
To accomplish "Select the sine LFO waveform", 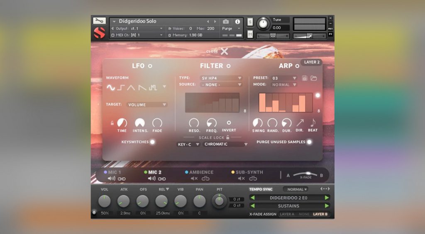I will [x=110, y=87].
